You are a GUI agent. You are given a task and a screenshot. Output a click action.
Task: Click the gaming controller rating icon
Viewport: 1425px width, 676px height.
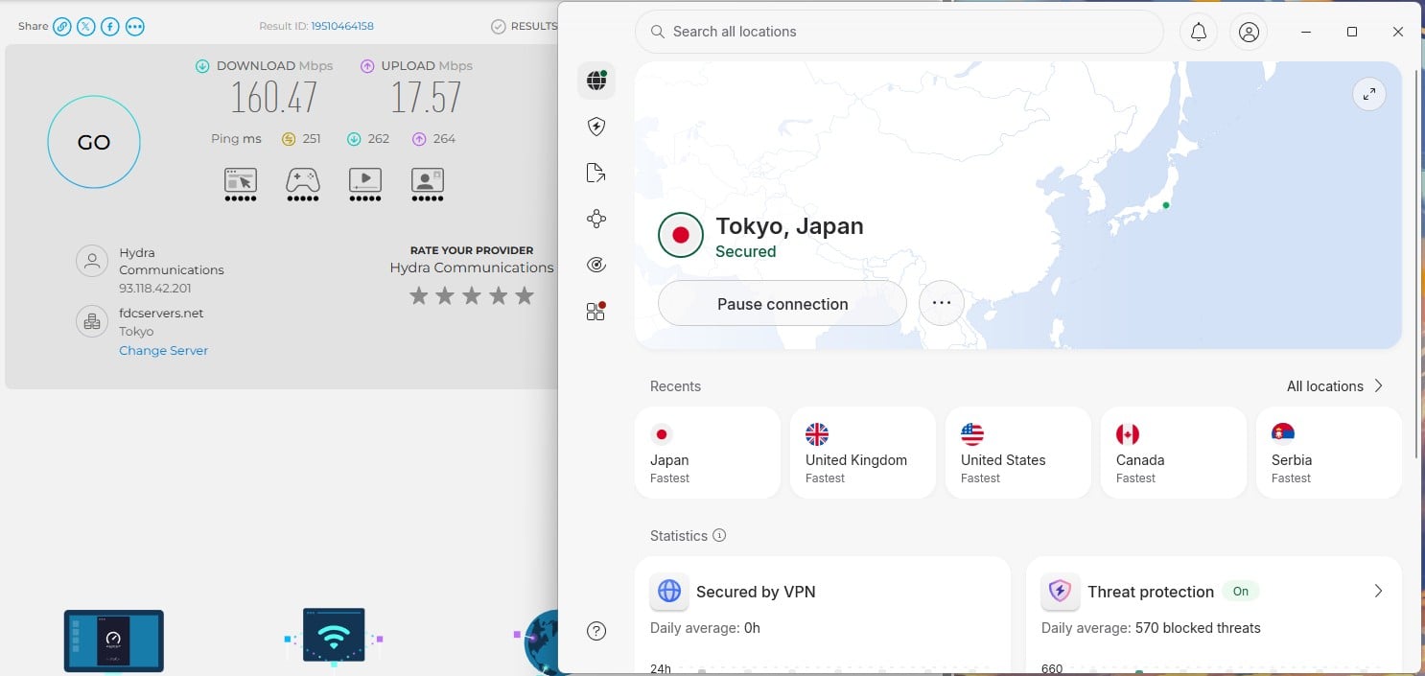[303, 184]
